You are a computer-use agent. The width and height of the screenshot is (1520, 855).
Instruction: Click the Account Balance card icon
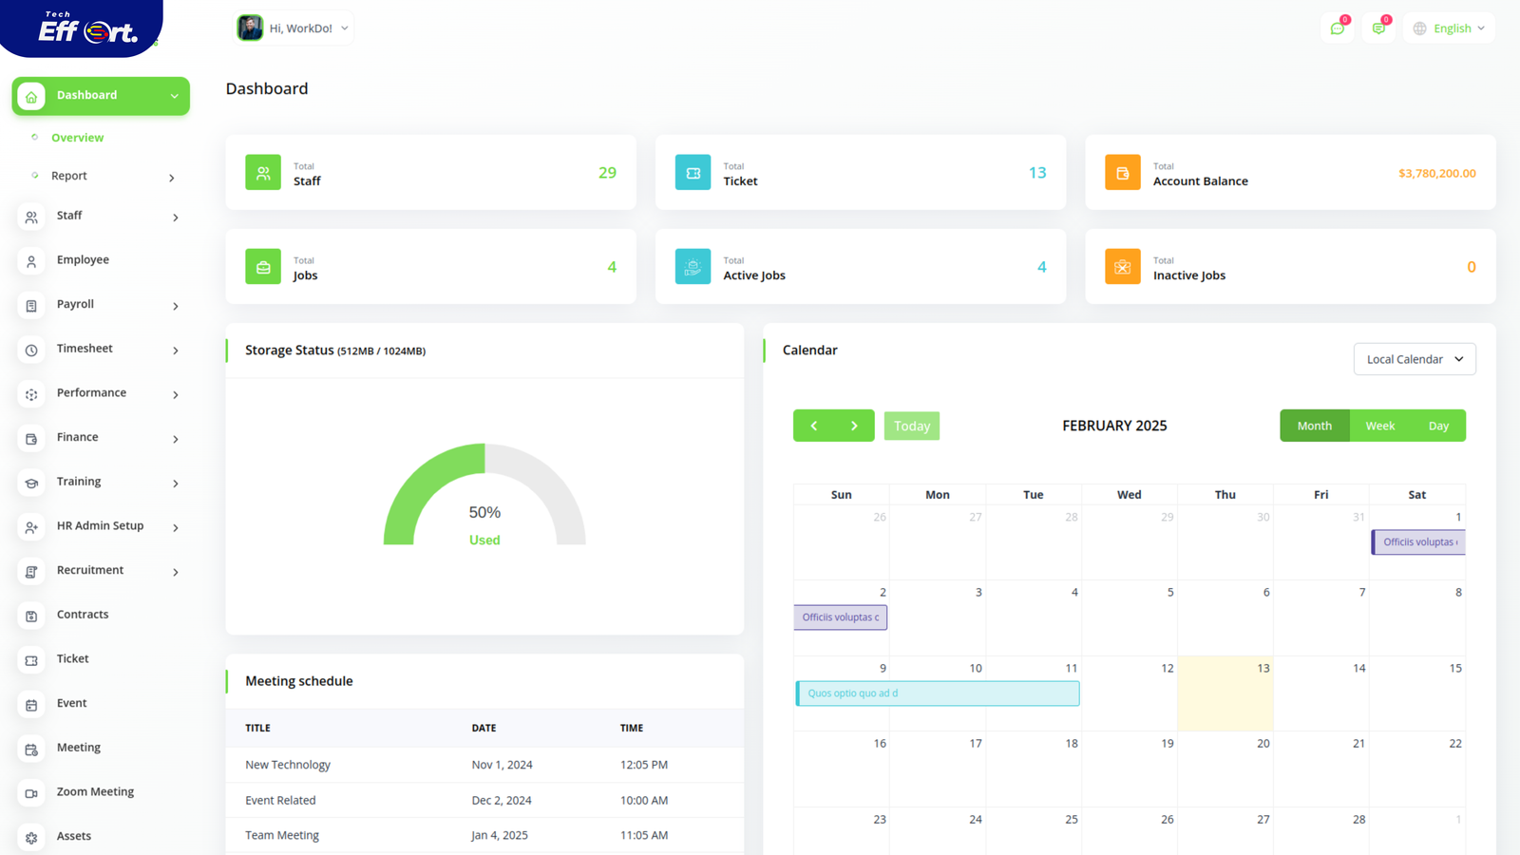click(1122, 173)
